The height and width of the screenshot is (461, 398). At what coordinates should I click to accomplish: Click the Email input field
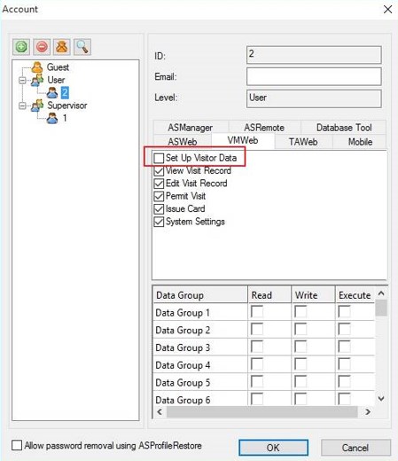click(x=314, y=76)
